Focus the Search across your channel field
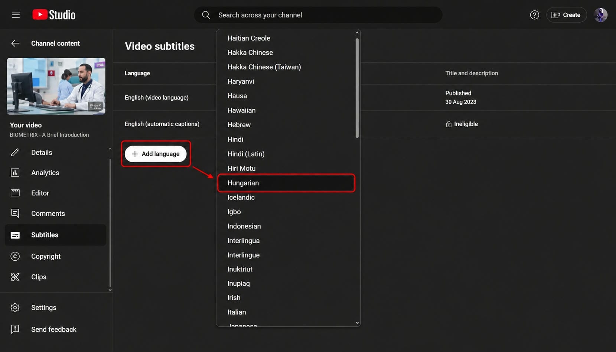 click(x=318, y=15)
